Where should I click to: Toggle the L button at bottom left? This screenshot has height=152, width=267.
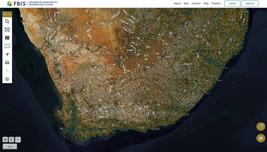coord(11,140)
